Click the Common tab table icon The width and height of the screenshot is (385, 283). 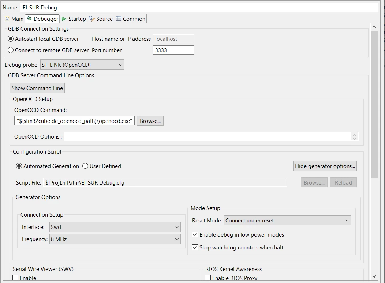pos(119,19)
